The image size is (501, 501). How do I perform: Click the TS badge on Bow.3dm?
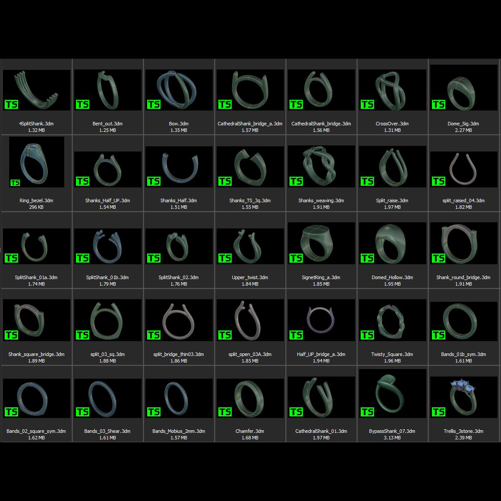153,104
